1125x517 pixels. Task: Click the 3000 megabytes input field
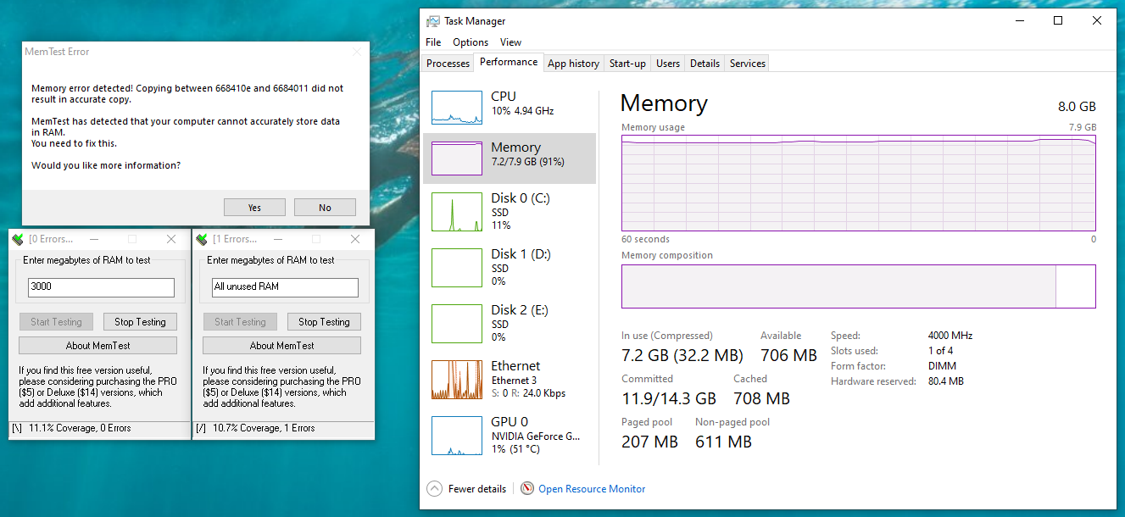101,287
